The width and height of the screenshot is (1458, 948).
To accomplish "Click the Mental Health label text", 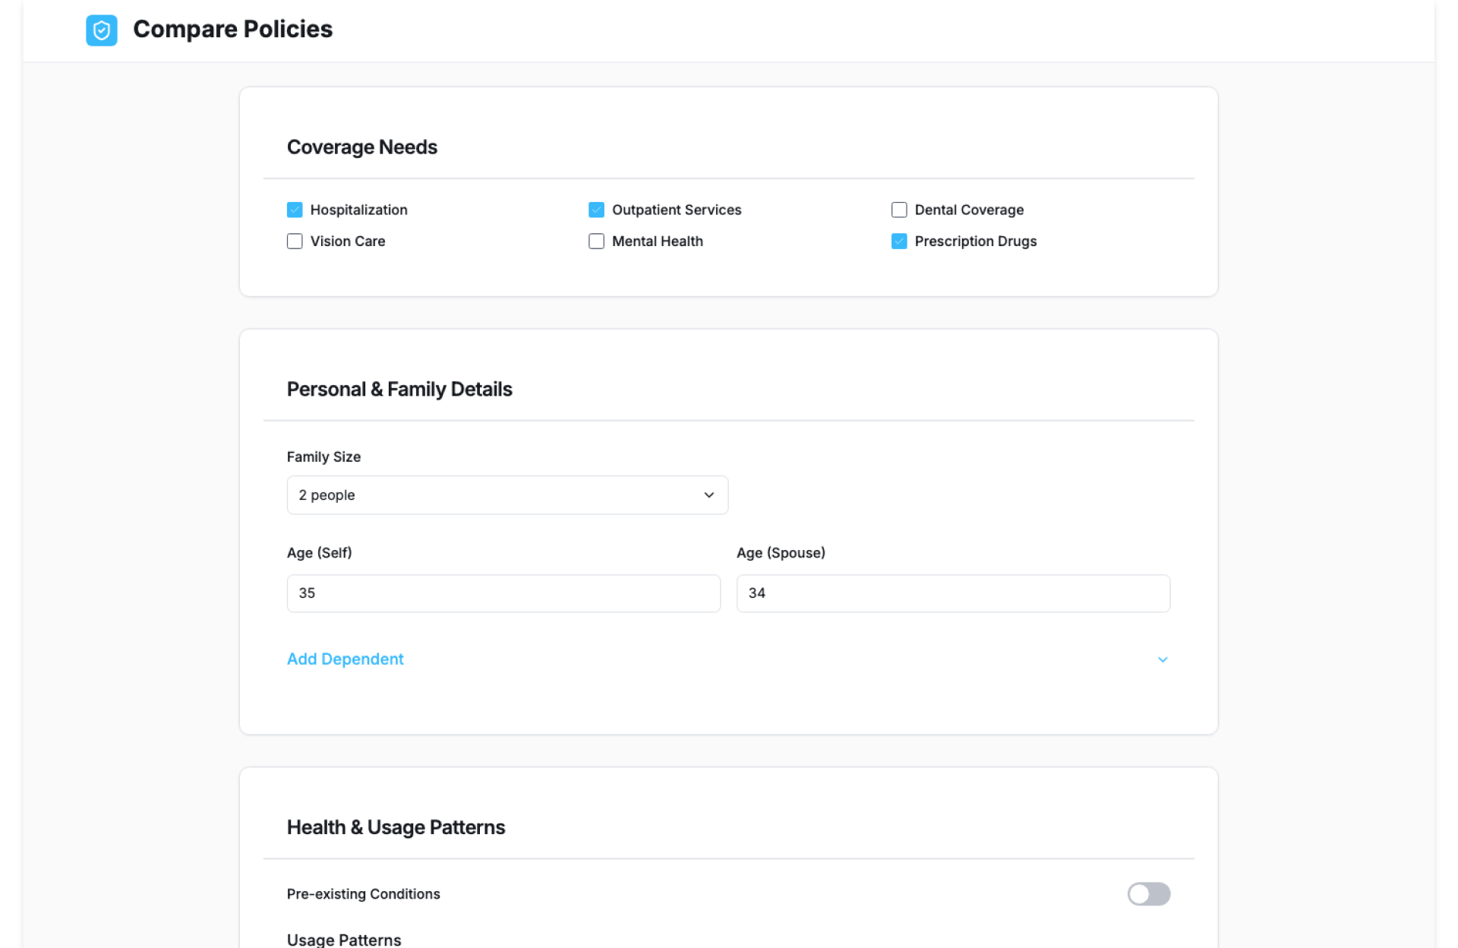I will [657, 242].
